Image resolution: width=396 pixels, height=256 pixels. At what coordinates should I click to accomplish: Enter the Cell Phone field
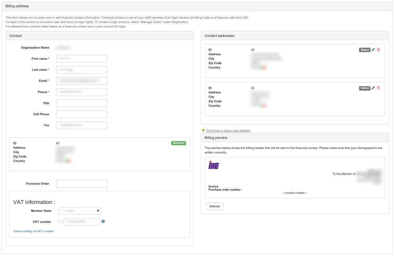(x=82, y=114)
